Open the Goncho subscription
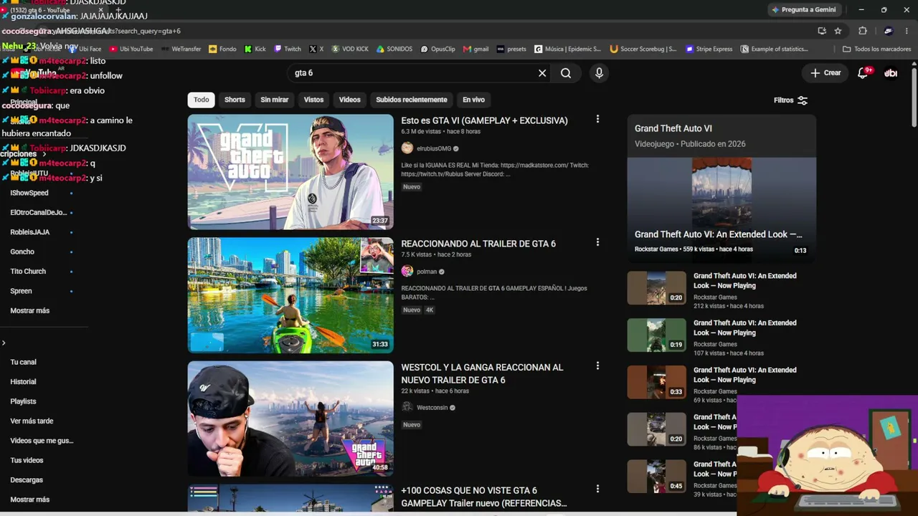 [x=22, y=252]
